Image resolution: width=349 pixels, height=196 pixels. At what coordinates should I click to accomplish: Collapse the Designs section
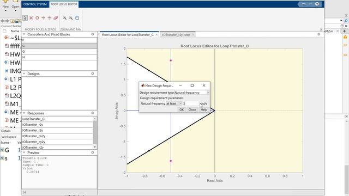pos(24,73)
